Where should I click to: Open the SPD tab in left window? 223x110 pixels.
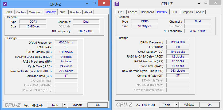tap(63, 12)
